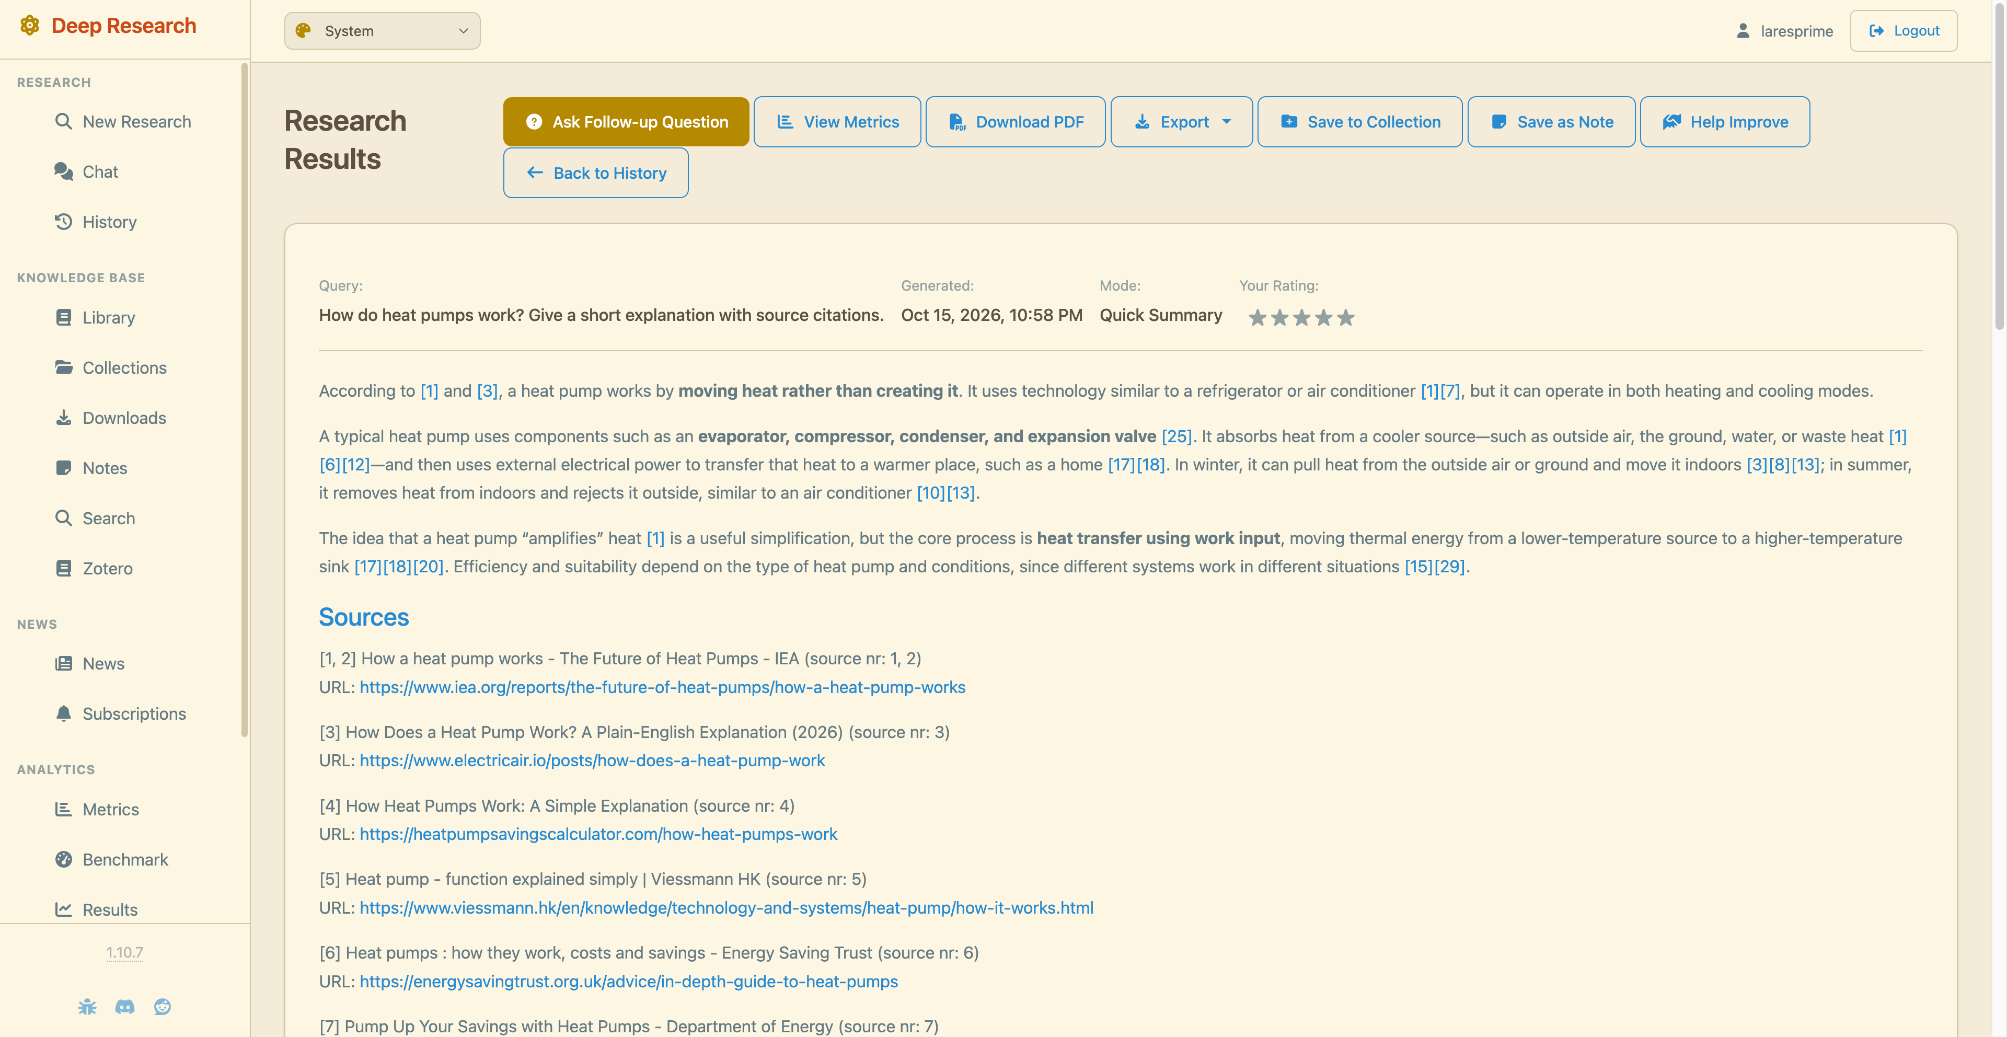The width and height of the screenshot is (2007, 1037).
Task: Rate the result two stars
Action: click(x=1279, y=317)
